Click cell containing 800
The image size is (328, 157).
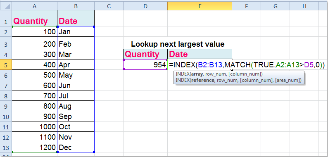tap(35, 106)
